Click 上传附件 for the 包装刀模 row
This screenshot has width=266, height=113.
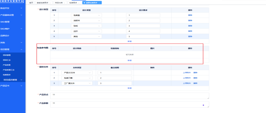coord(187,78)
